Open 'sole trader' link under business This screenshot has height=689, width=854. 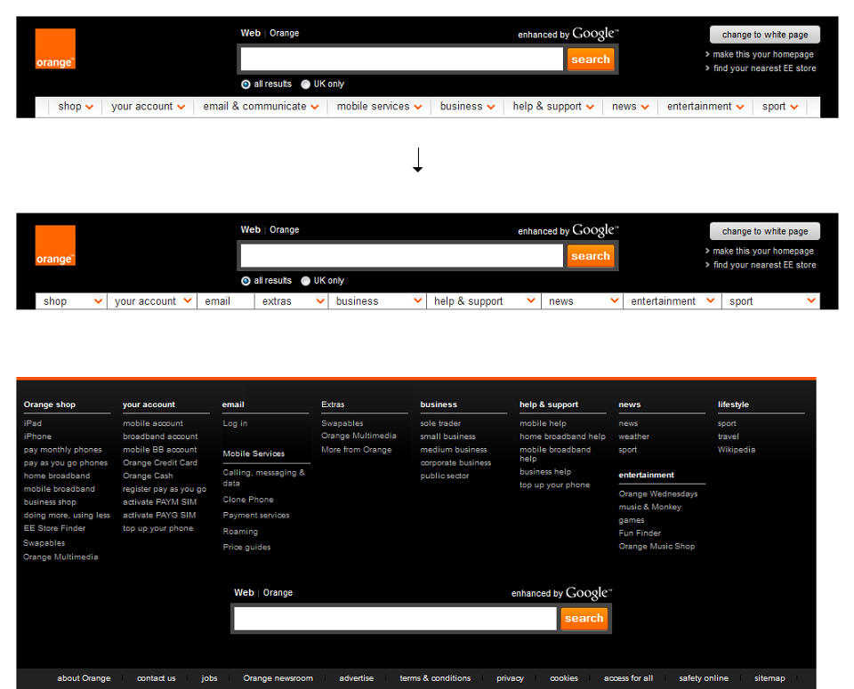[440, 423]
